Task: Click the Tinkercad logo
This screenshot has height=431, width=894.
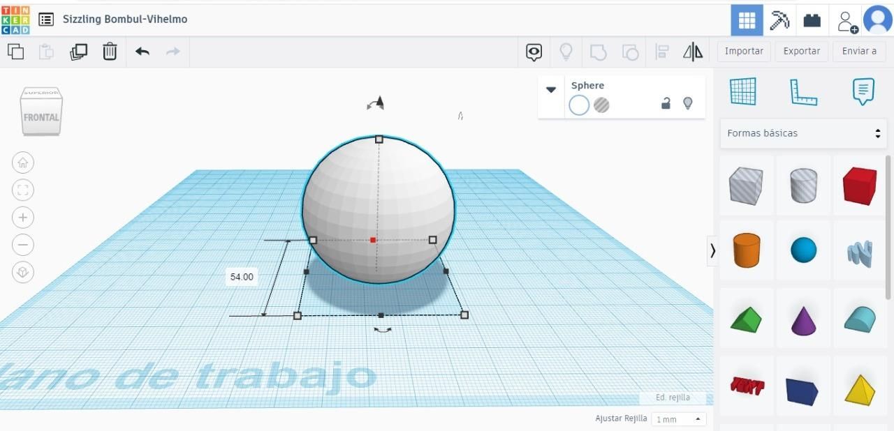Action: click(15, 20)
